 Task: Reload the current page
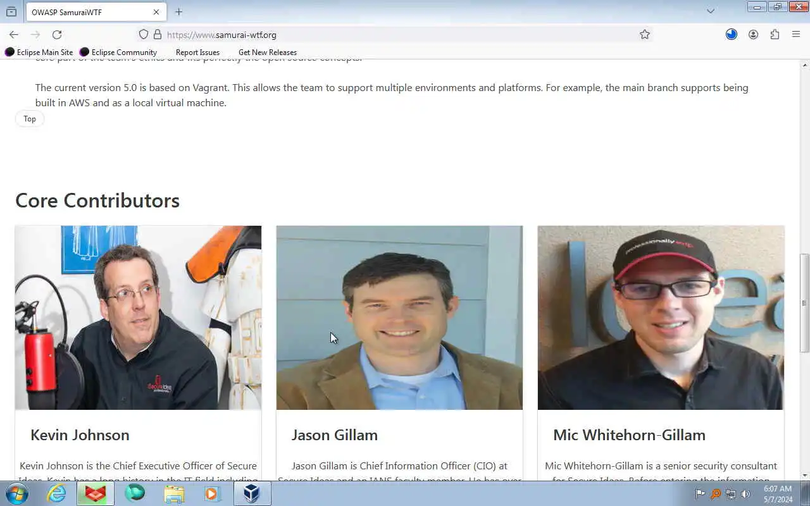point(57,35)
